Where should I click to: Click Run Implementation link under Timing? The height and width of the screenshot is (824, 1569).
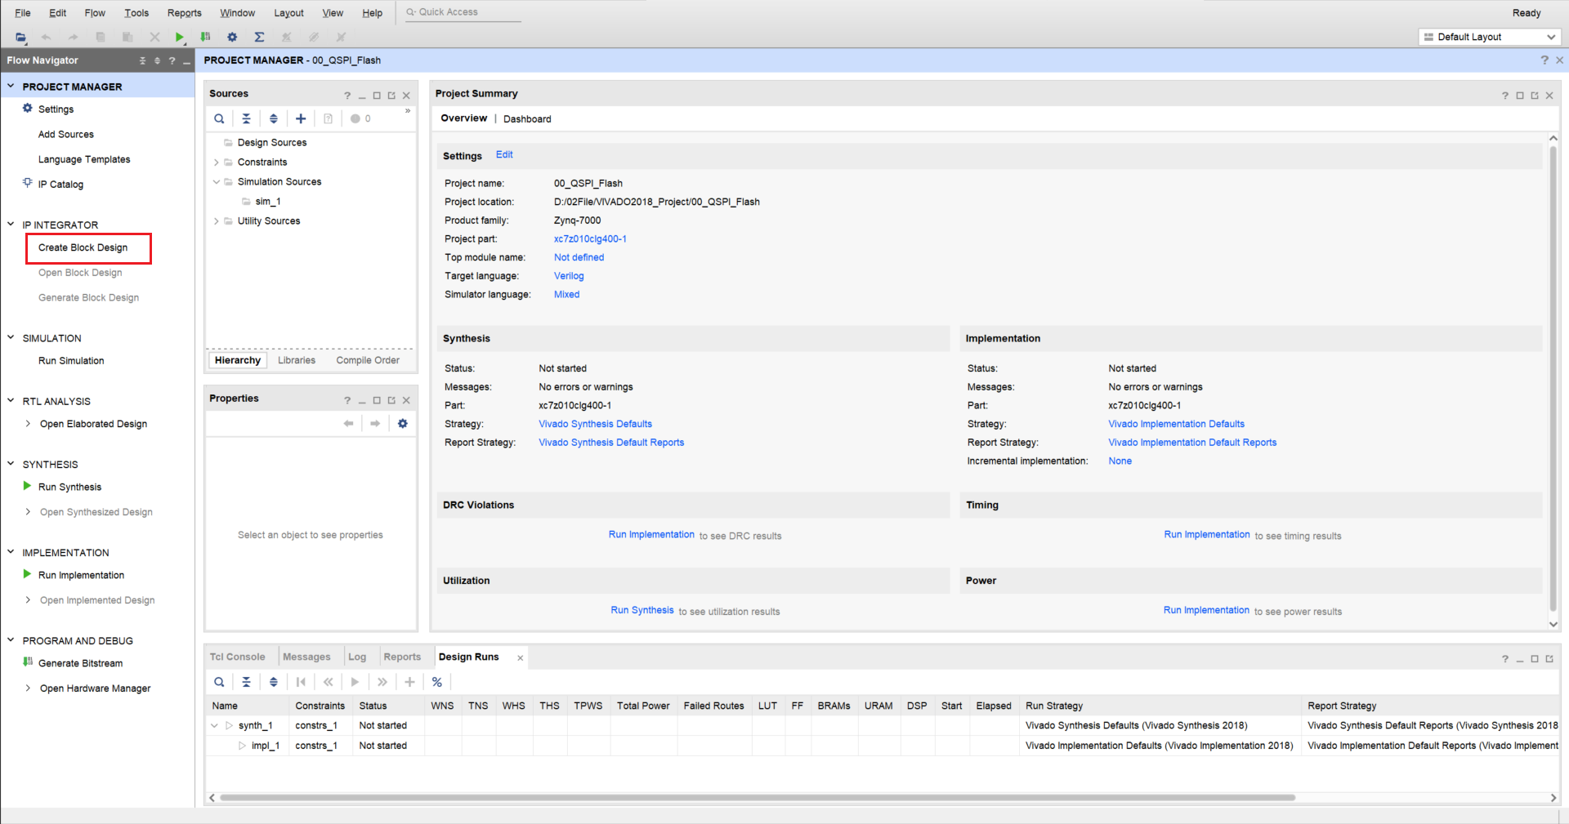1207,535
